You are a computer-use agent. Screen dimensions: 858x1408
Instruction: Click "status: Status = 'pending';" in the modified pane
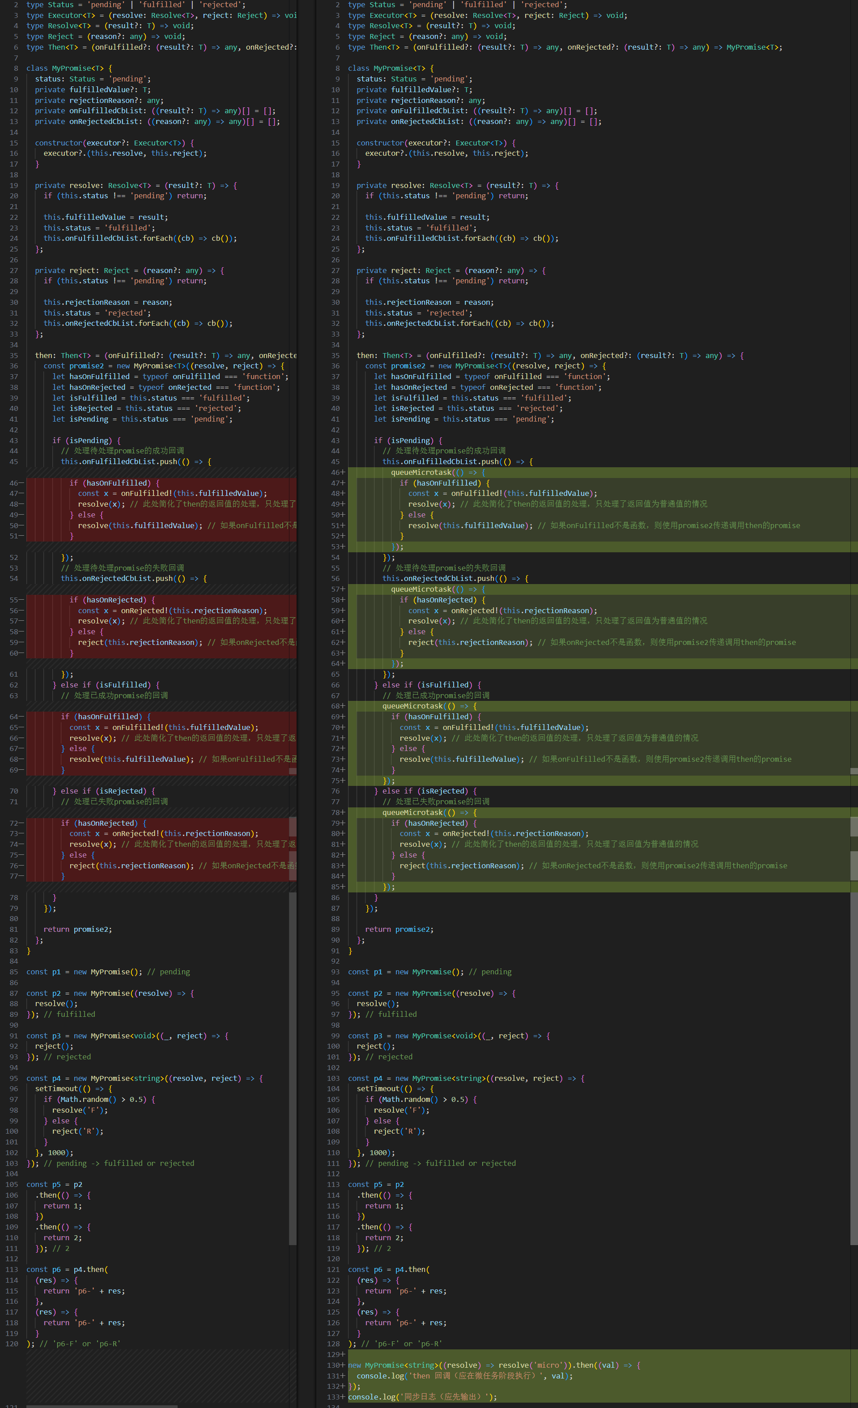coord(415,79)
